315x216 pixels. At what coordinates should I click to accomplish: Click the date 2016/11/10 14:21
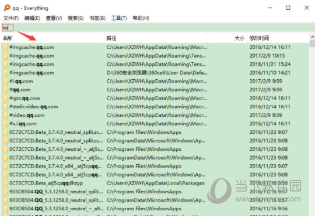click(x=270, y=73)
